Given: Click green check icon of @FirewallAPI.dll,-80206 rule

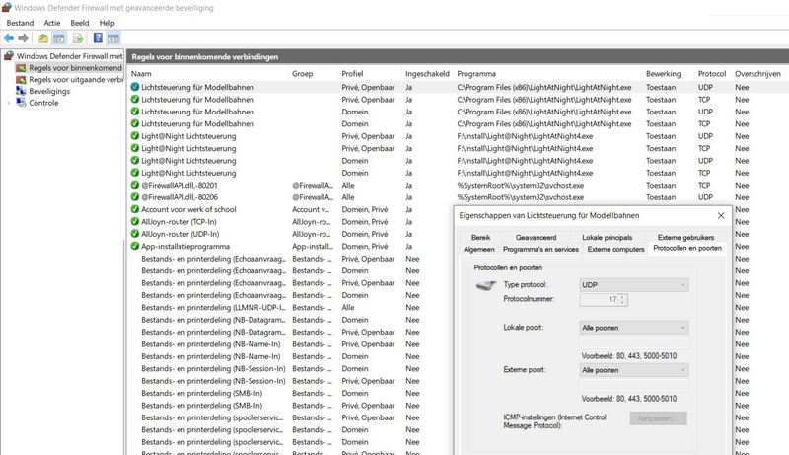Looking at the screenshot, I should tap(135, 196).
